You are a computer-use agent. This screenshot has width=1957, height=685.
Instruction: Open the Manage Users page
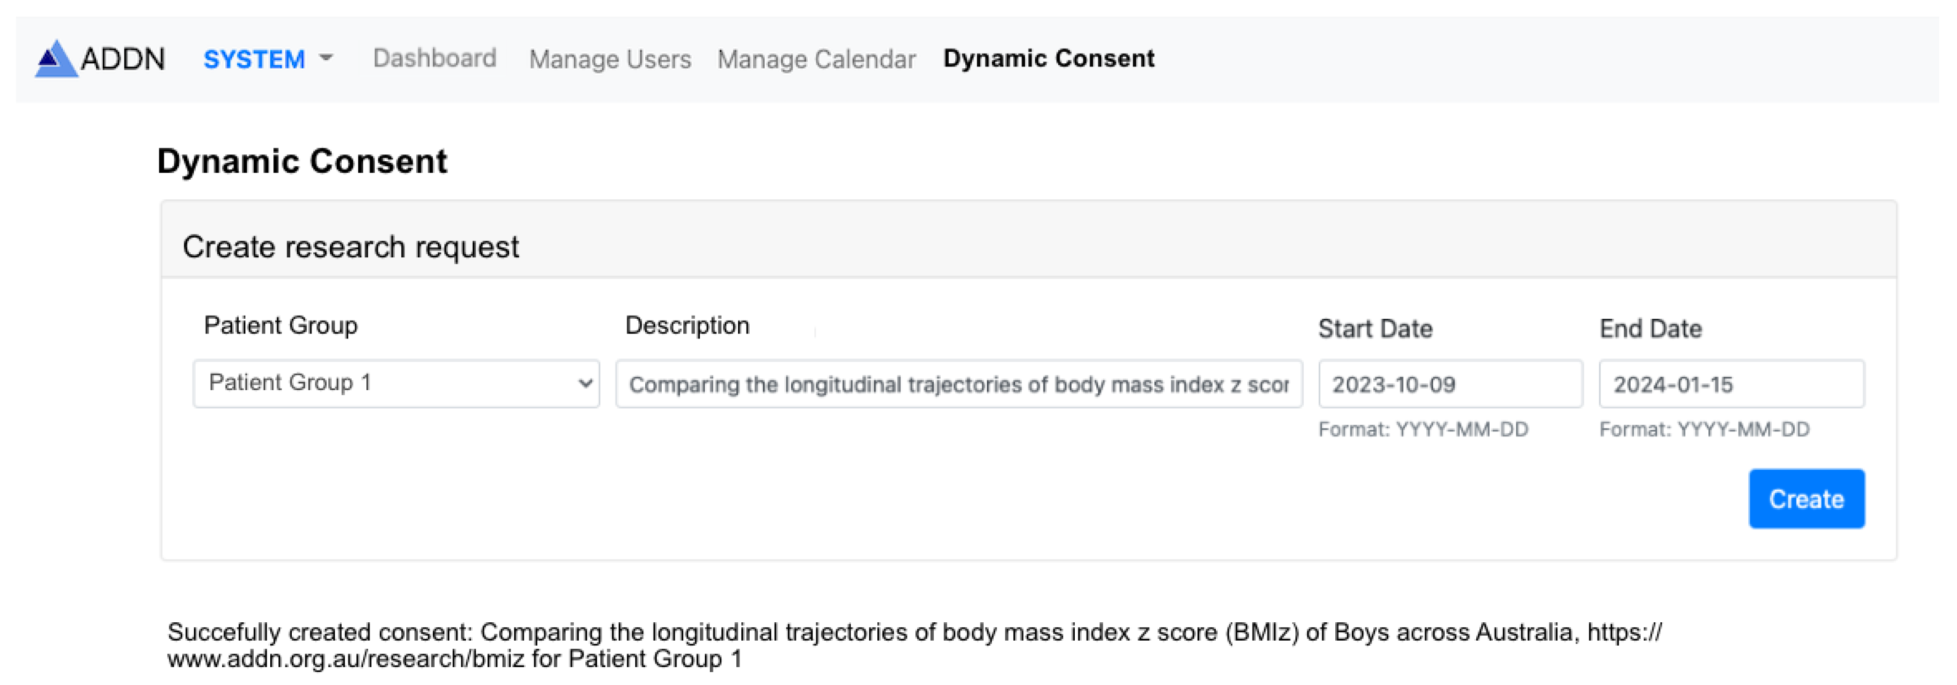click(609, 59)
